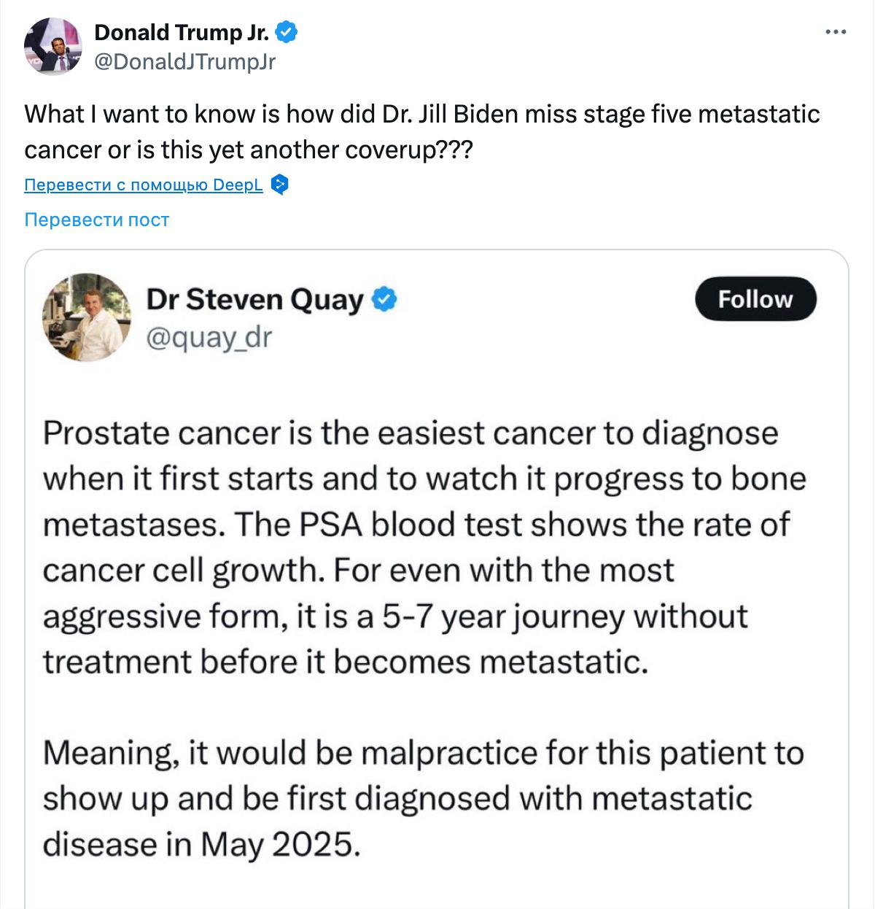Open the three-dot more options menu
875x909 pixels.
836,32
